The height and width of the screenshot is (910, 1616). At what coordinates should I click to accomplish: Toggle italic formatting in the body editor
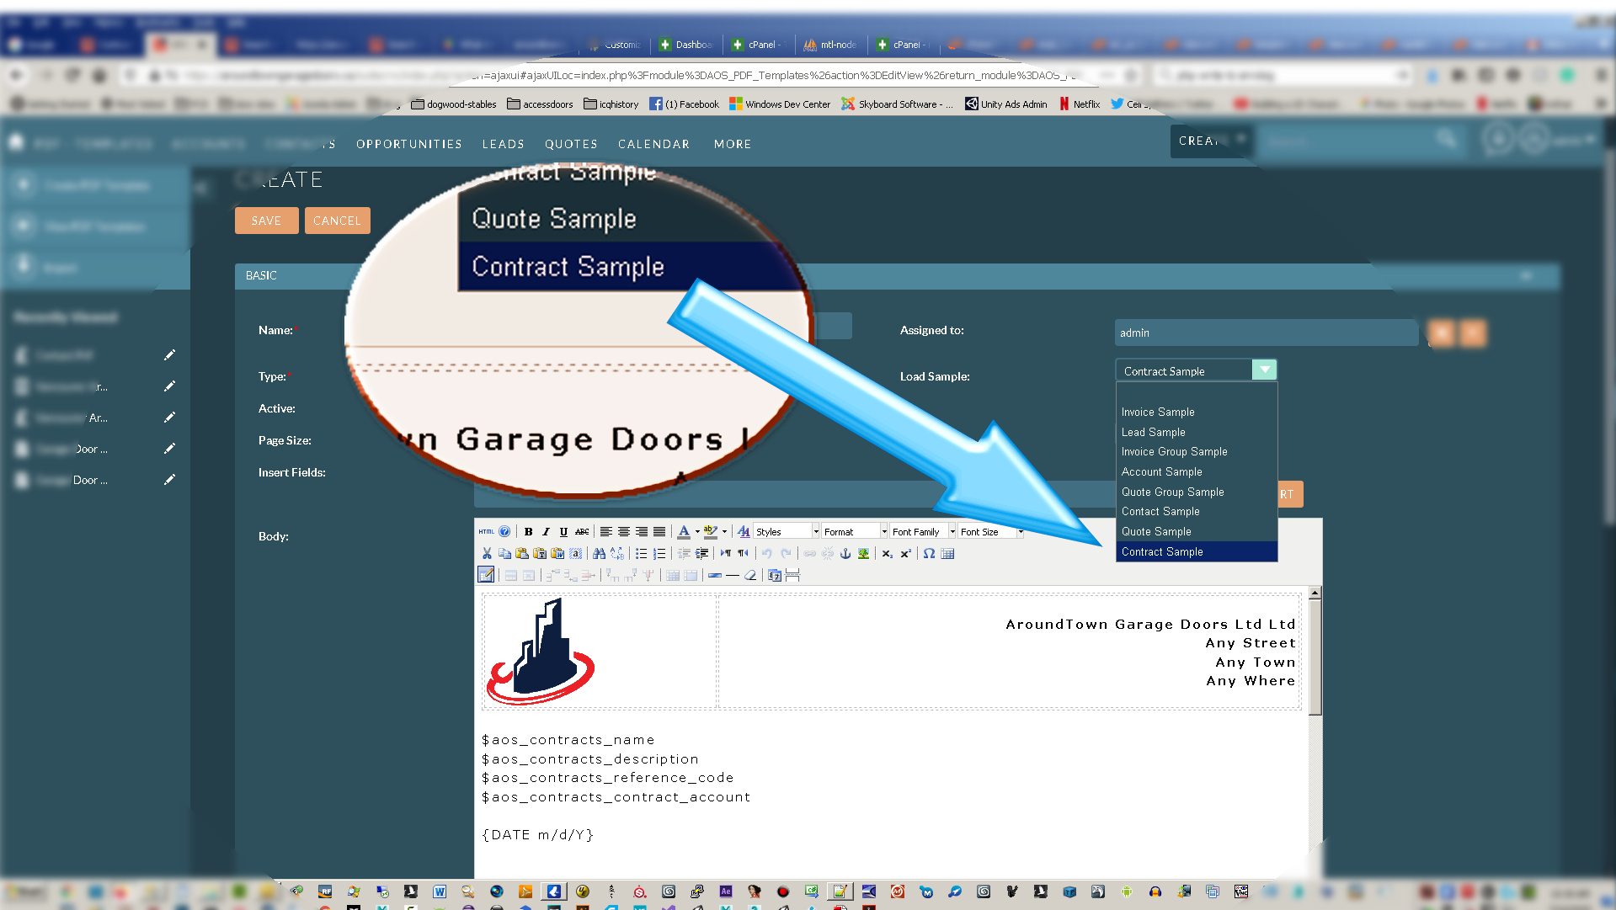click(546, 532)
